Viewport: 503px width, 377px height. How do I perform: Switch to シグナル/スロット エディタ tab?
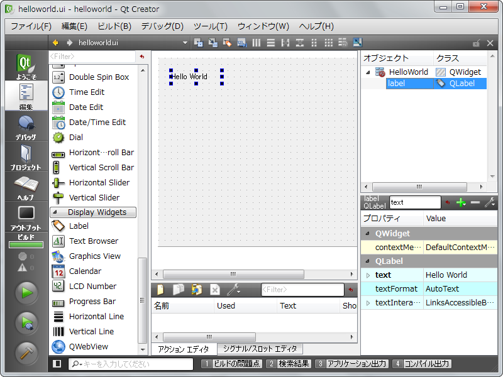click(x=260, y=349)
